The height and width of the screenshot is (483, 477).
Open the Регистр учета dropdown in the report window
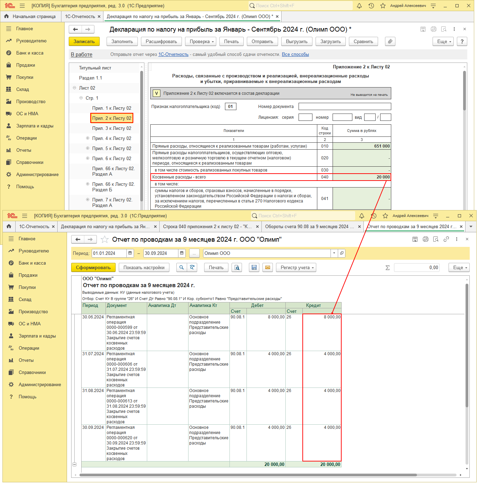[x=296, y=267]
